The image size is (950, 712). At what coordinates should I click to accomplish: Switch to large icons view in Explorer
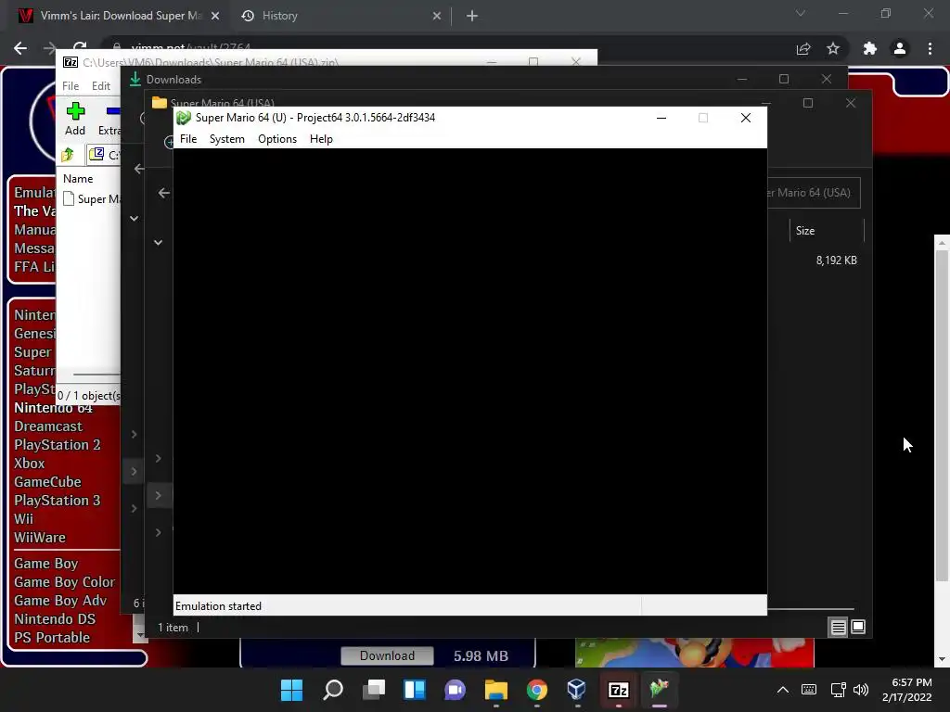click(x=858, y=628)
